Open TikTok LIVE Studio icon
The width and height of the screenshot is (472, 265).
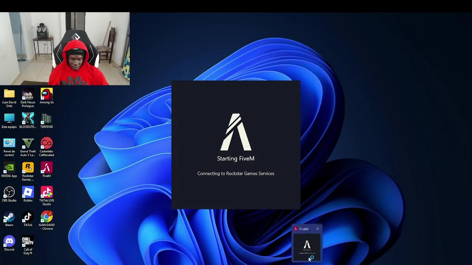click(x=46, y=196)
